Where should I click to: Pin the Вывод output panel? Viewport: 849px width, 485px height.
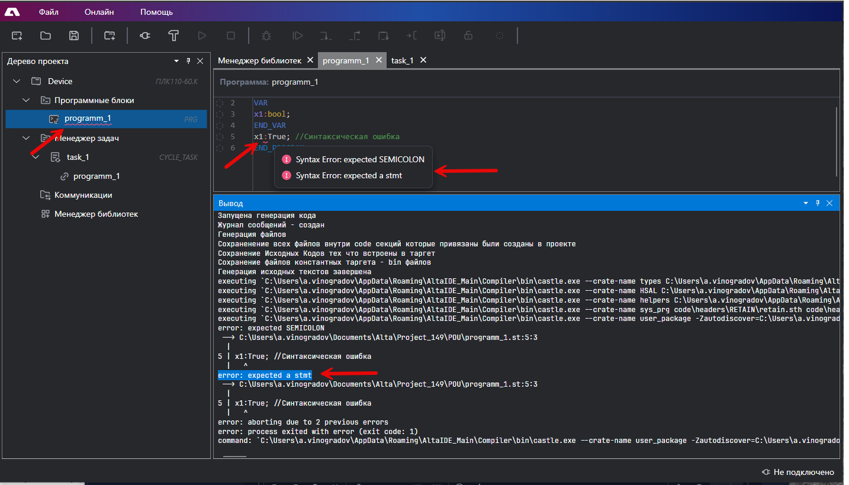818,203
